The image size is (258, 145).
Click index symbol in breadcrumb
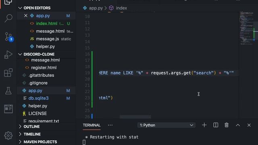tap(121, 8)
